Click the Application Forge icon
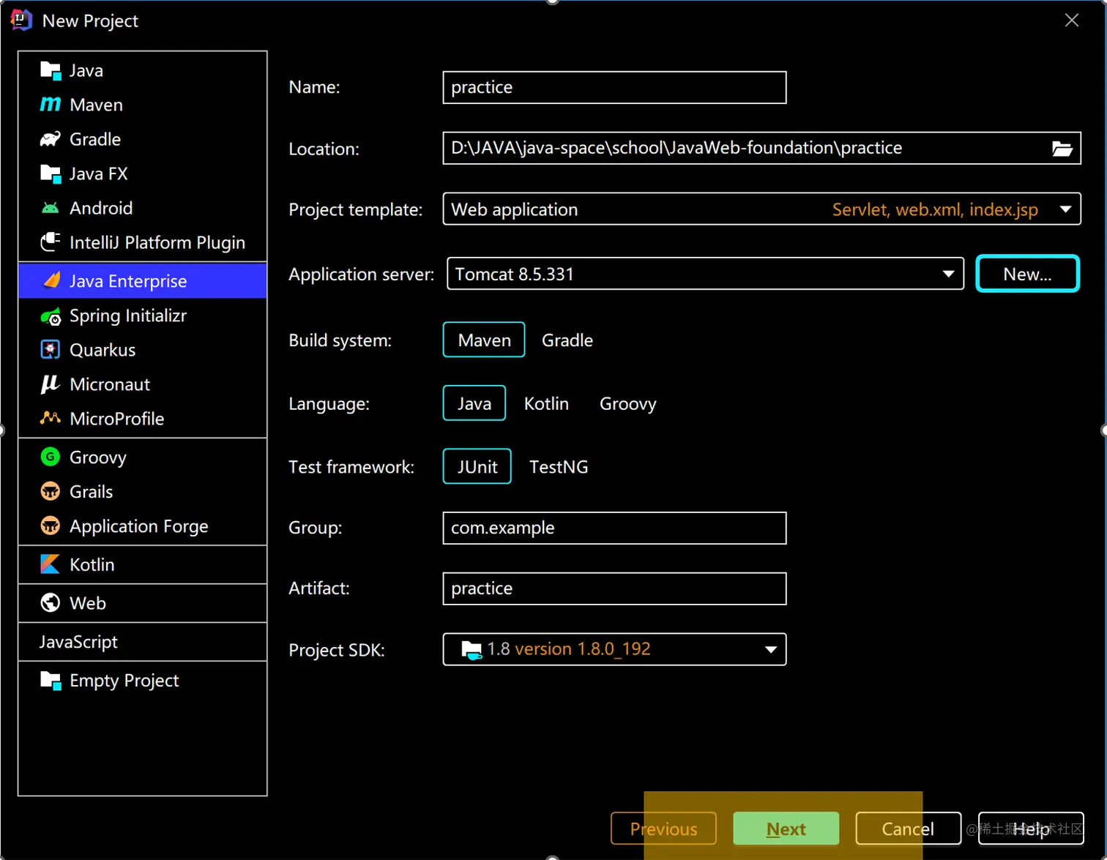The image size is (1107, 860). (50, 526)
